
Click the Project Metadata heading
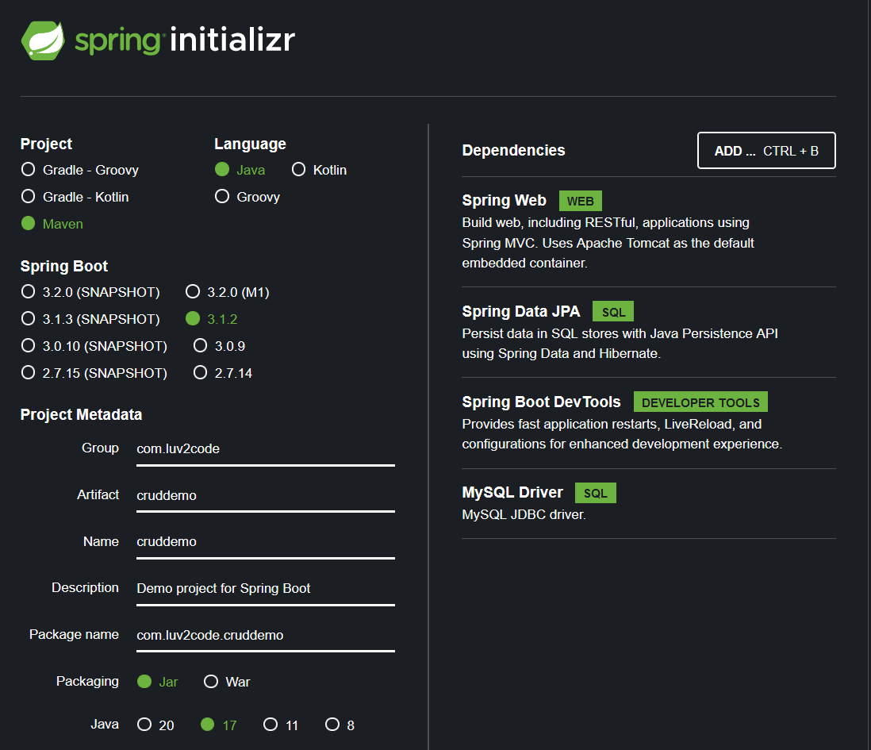click(81, 415)
